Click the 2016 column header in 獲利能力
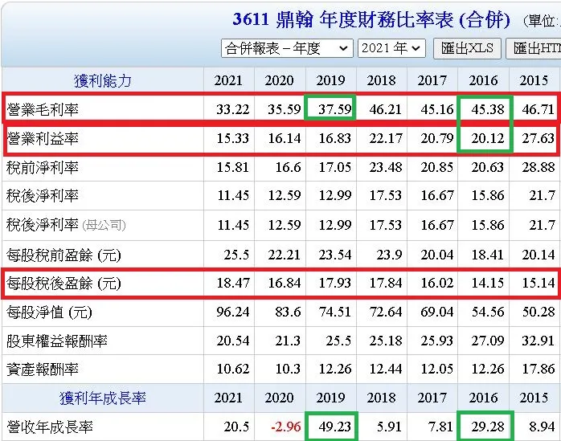 pyautogui.click(x=483, y=80)
